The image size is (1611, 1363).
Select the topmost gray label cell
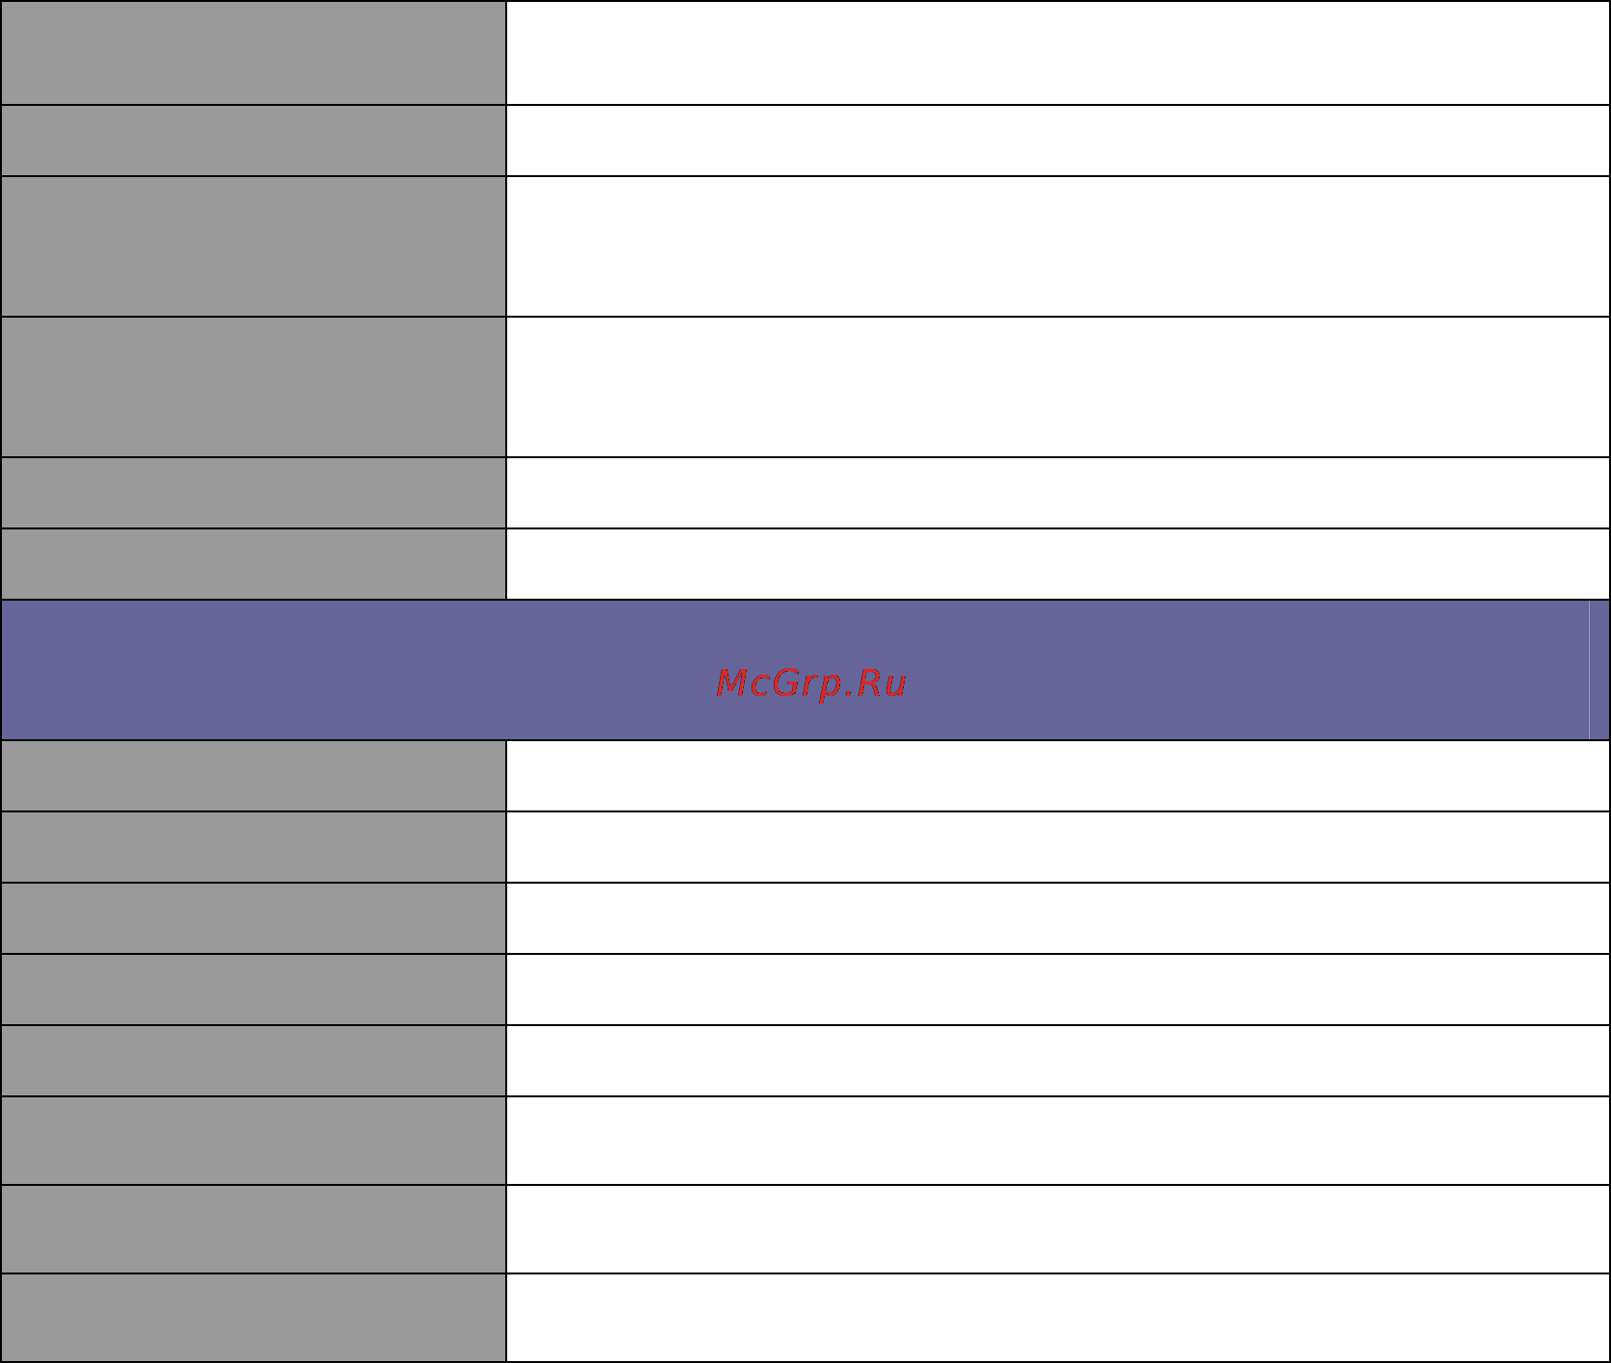(x=253, y=52)
